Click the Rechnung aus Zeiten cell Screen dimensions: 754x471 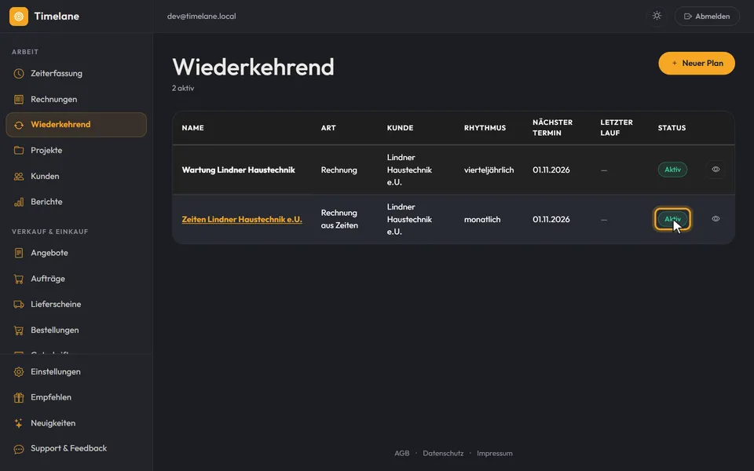[x=339, y=219]
